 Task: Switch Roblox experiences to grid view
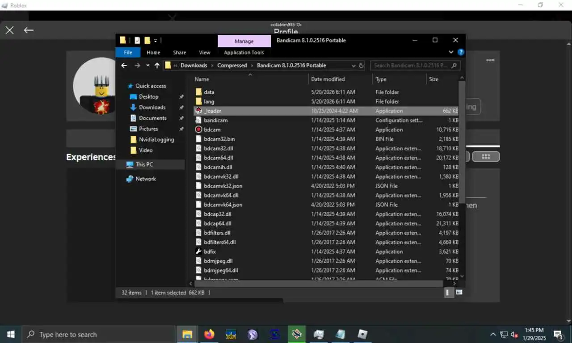click(486, 157)
